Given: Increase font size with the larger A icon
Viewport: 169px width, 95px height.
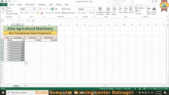Looking at the screenshot, I should point(41,9).
